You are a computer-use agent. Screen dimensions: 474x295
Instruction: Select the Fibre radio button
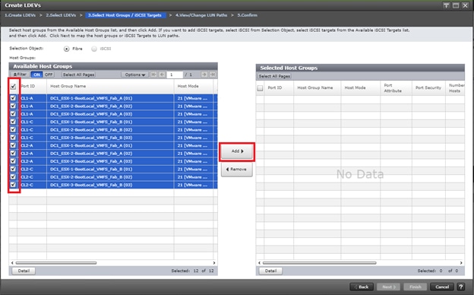pyautogui.click(x=67, y=49)
